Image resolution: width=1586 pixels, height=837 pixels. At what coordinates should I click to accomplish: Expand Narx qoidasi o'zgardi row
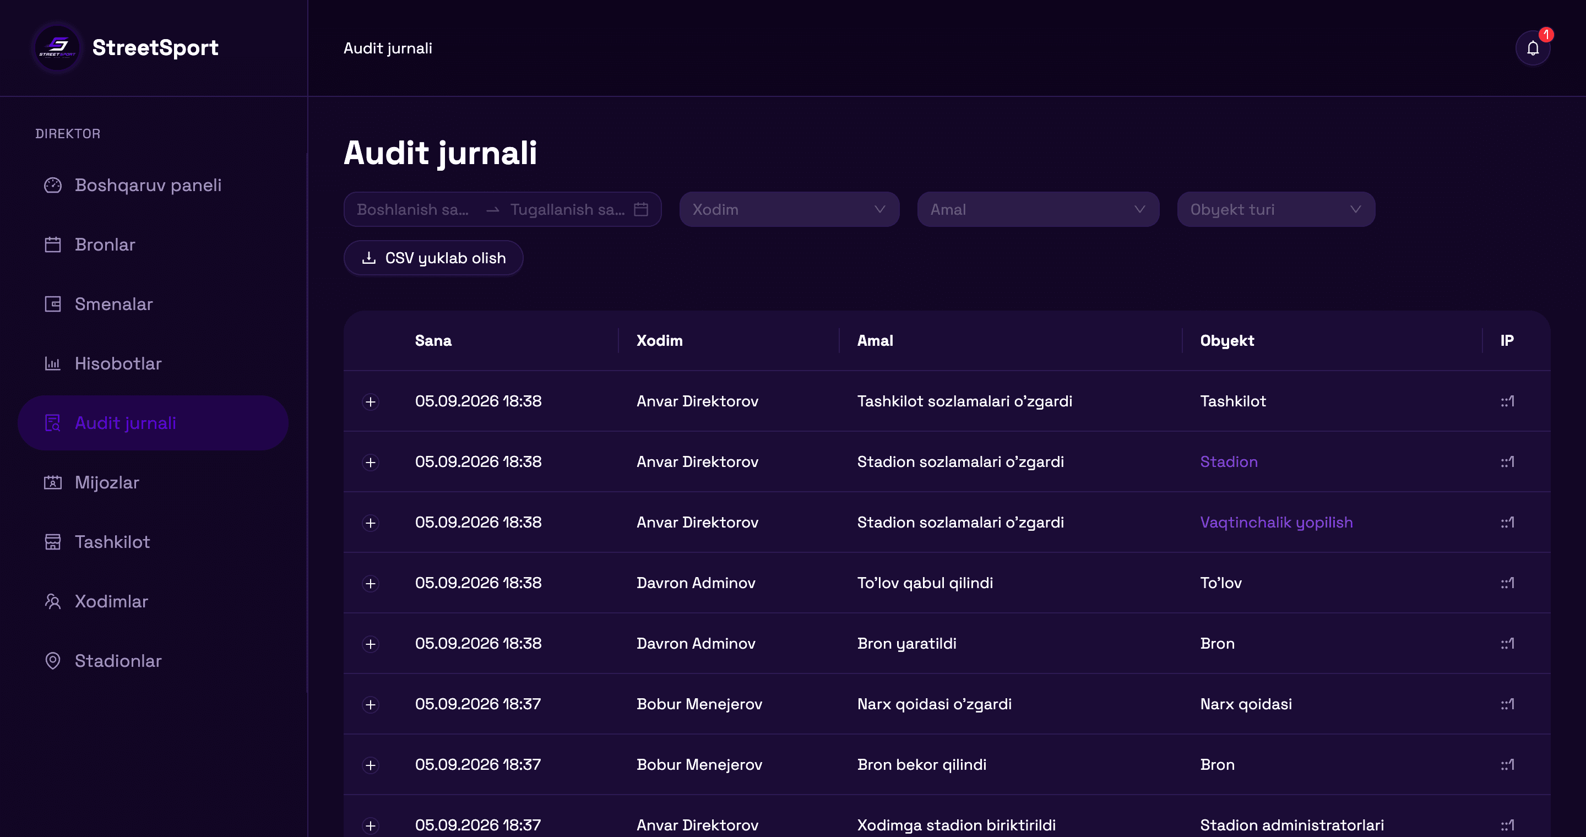tap(371, 705)
